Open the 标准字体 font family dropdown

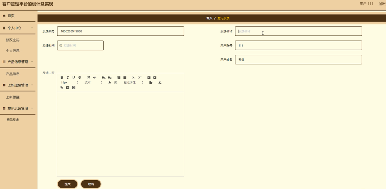(x=133, y=83)
